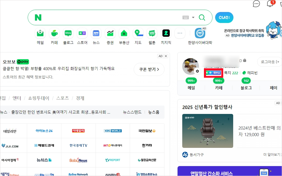The image size is (282, 176).
Task: Open the Map (지도) shortcut icon
Action: coord(138,33)
